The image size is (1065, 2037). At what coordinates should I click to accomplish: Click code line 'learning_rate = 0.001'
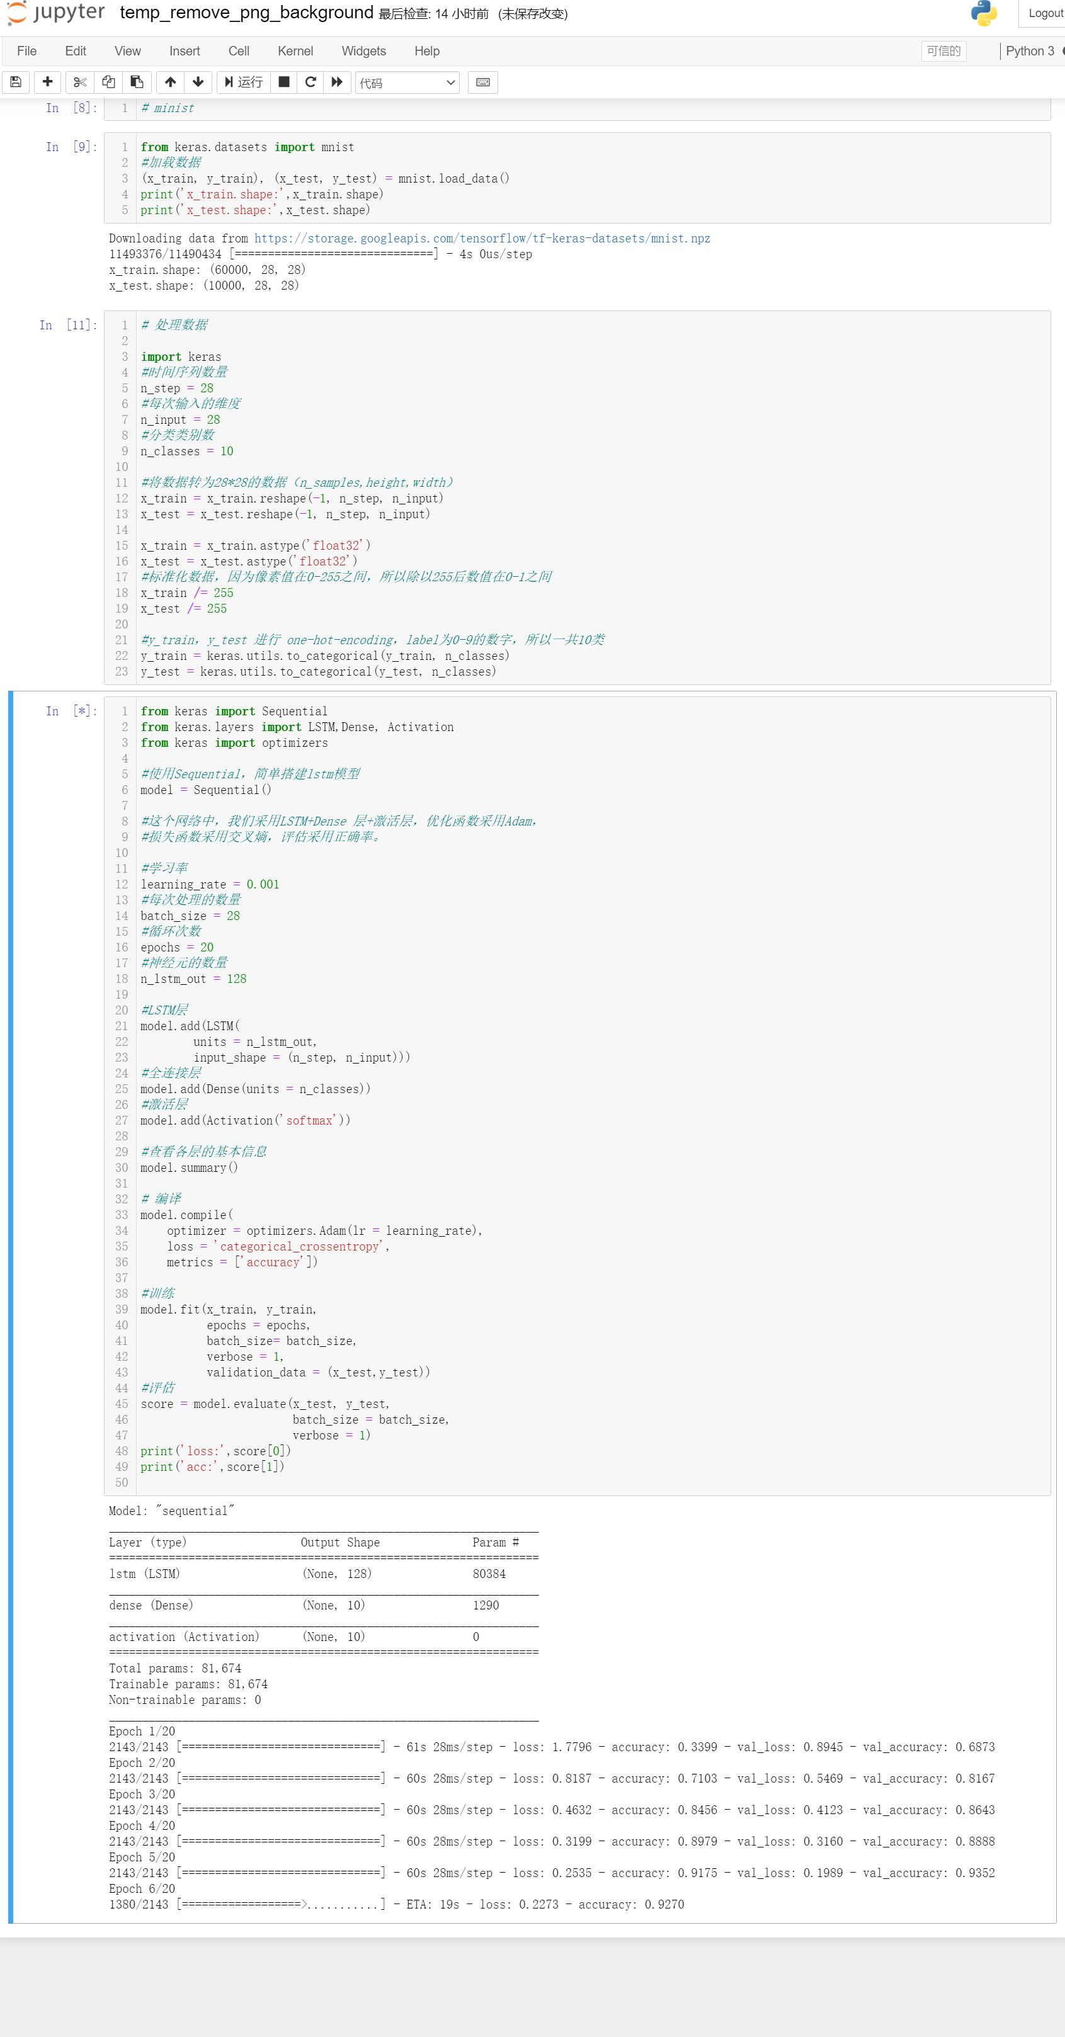coord(210,884)
